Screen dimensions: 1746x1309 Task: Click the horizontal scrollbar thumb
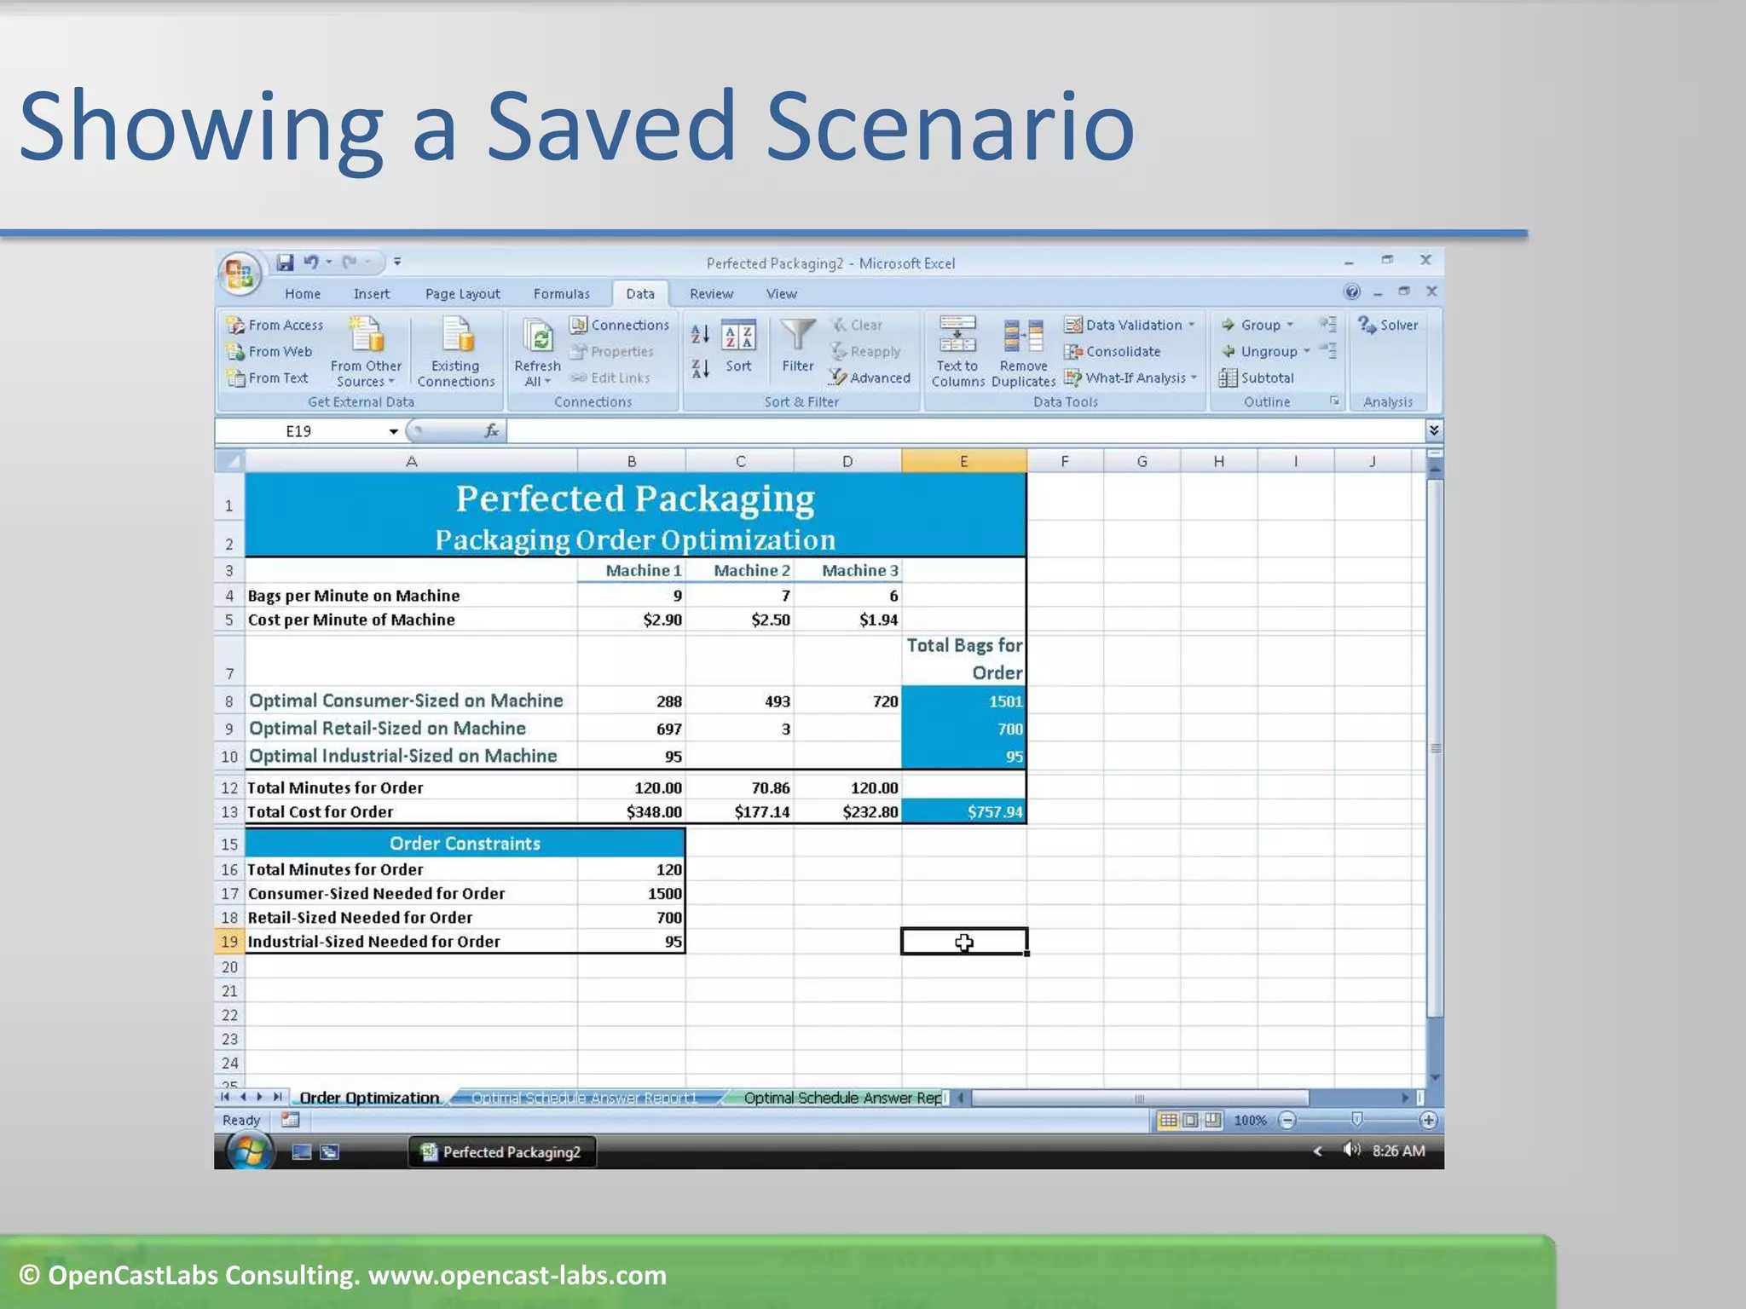click(x=1140, y=1098)
